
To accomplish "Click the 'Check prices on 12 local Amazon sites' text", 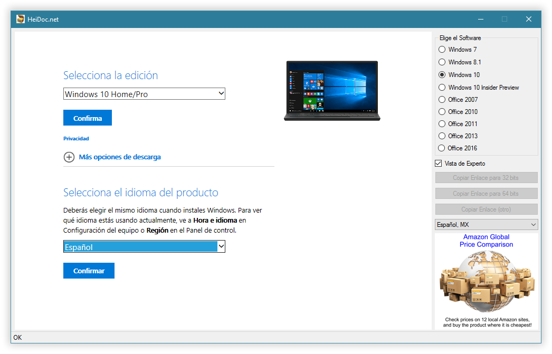I will click(x=487, y=320).
